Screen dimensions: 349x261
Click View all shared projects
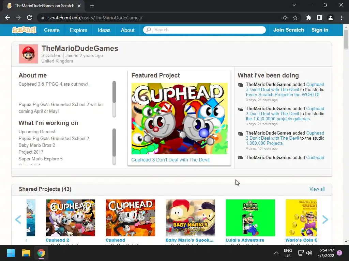point(317,189)
